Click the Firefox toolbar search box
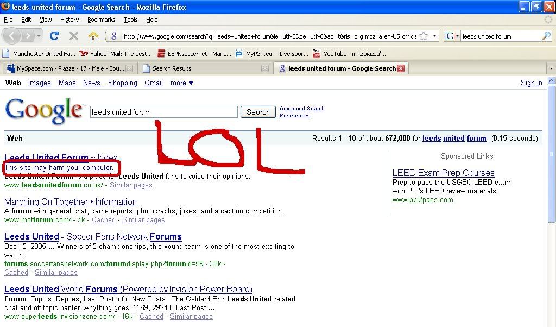Viewport: 556px width, 327px height. click(x=501, y=36)
